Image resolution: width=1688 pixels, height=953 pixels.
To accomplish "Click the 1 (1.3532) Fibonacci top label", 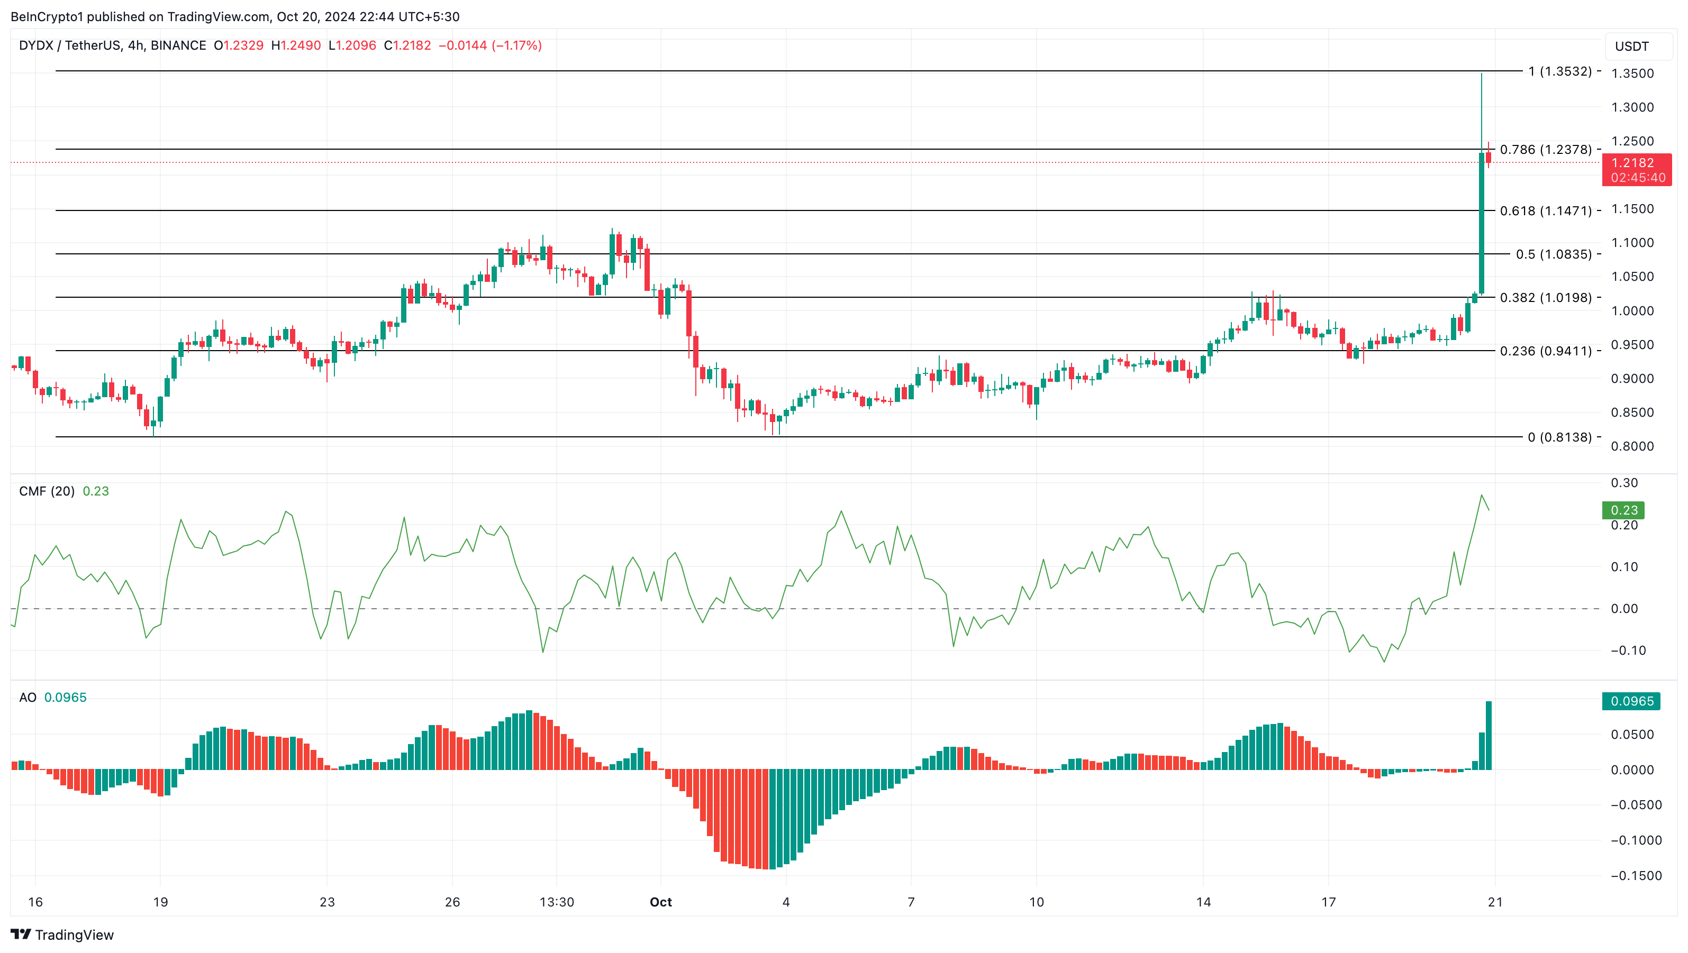I will click(x=1559, y=71).
